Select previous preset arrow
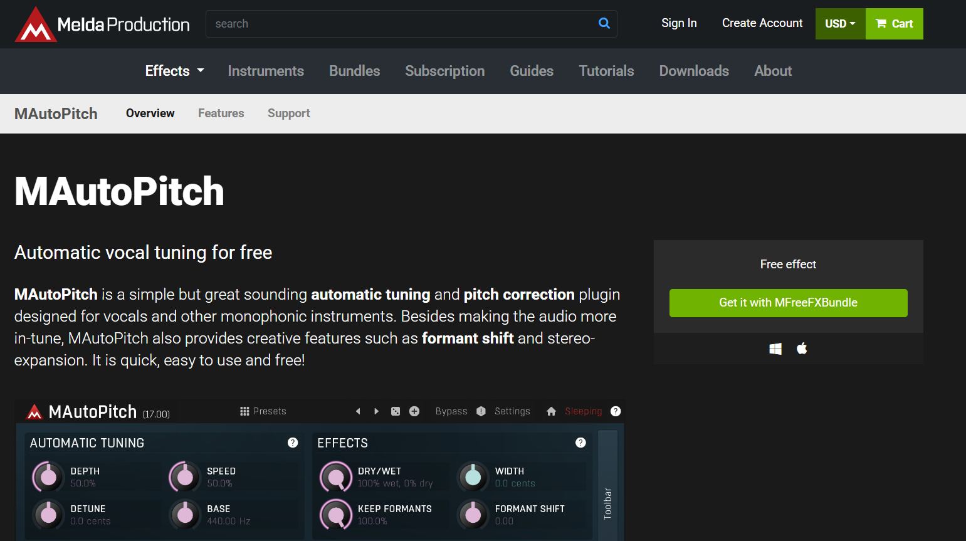The width and height of the screenshot is (966, 541). [x=358, y=411]
